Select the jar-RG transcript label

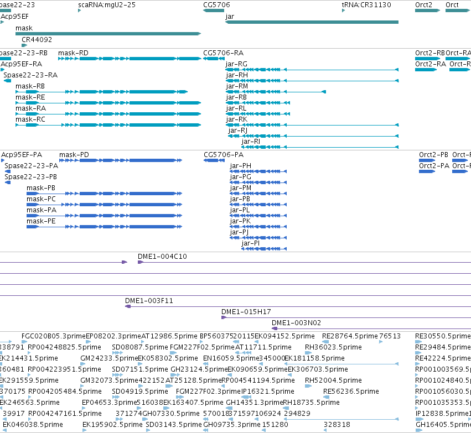236,64
